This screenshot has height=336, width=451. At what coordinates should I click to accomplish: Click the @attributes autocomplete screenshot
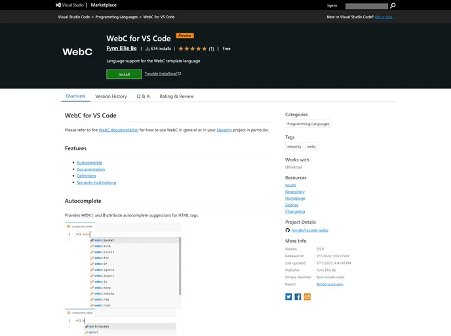[121, 323]
